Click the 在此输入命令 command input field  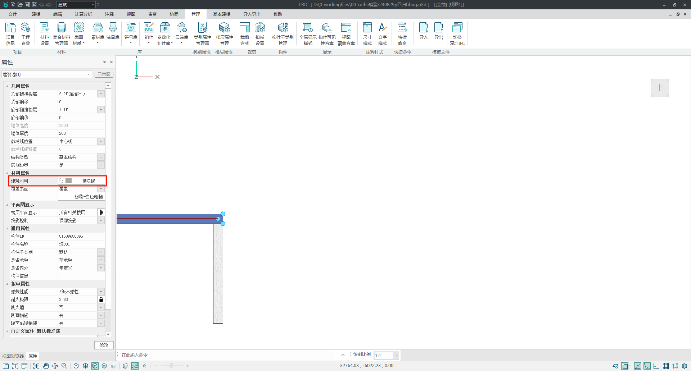click(227, 355)
